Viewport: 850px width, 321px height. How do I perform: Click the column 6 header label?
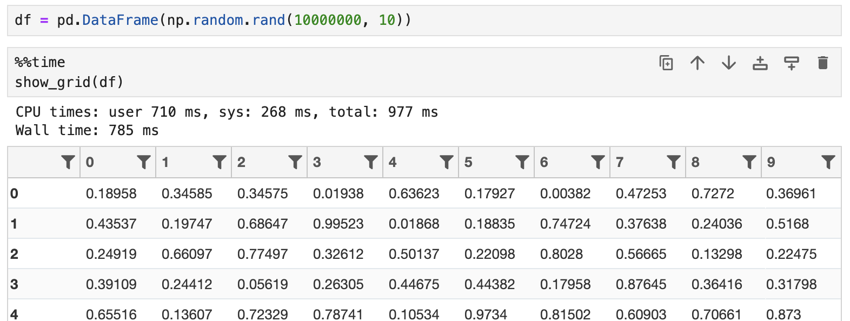click(x=544, y=162)
